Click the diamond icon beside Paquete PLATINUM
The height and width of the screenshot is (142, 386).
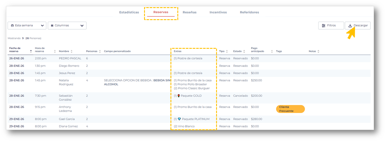click(179, 119)
